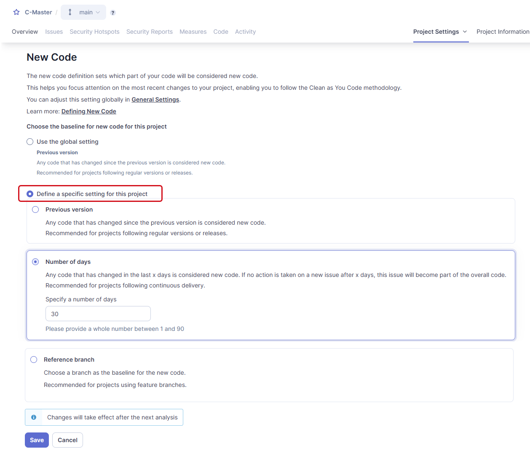530x451 pixels.
Task: Go to the Measures tab
Action: [x=193, y=32]
